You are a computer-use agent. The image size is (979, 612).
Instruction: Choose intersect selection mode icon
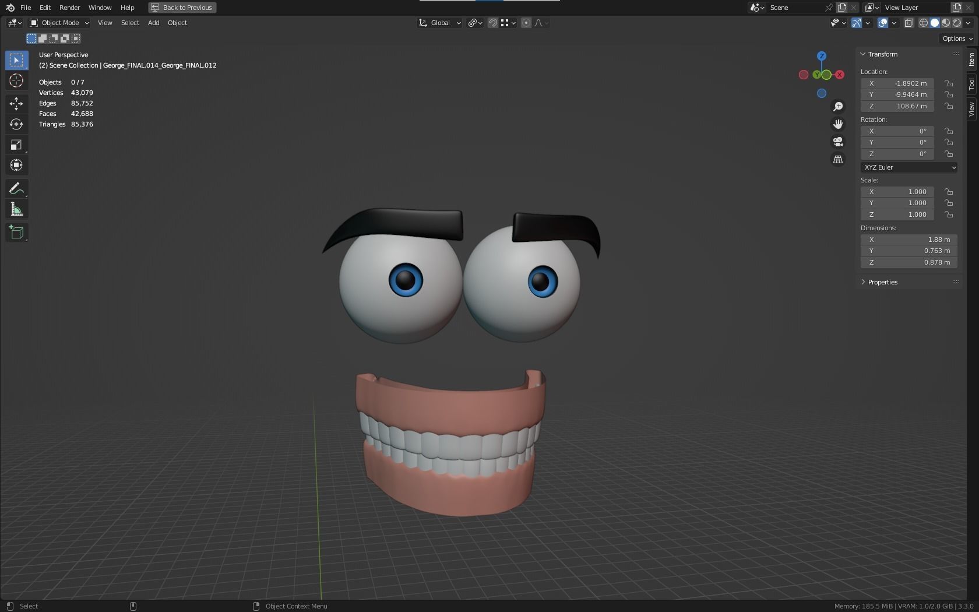coord(76,38)
